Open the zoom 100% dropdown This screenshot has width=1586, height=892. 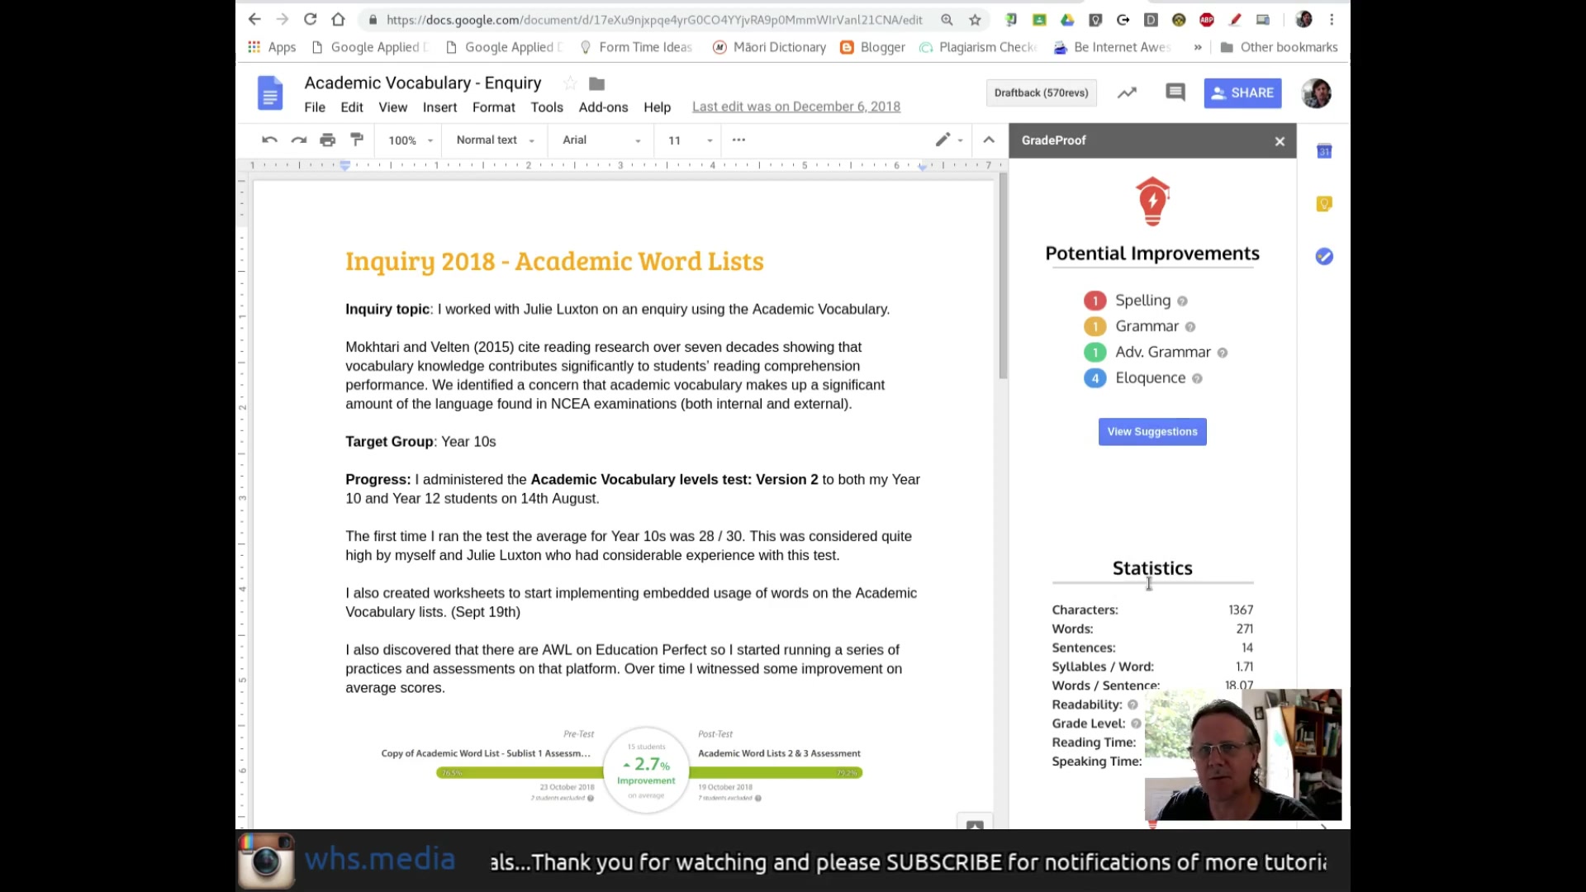click(x=411, y=140)
